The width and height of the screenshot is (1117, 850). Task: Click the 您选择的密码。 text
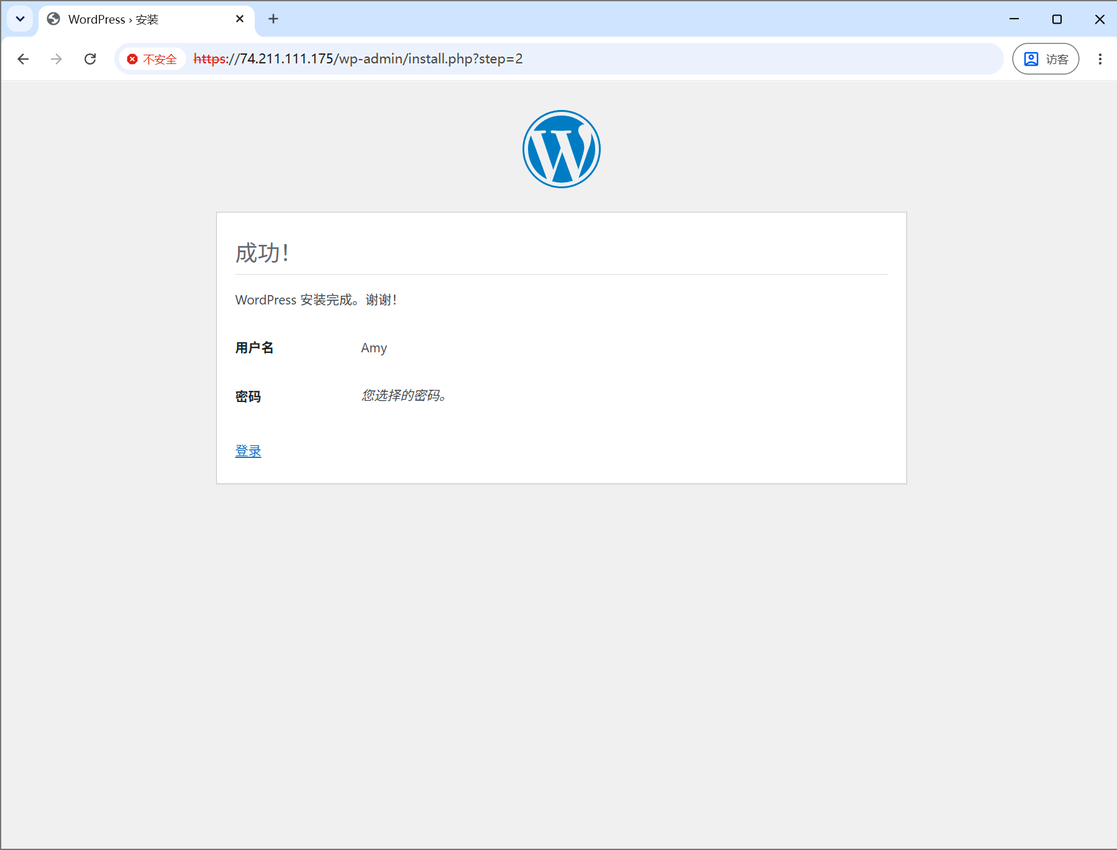click(x=404, y=396)
